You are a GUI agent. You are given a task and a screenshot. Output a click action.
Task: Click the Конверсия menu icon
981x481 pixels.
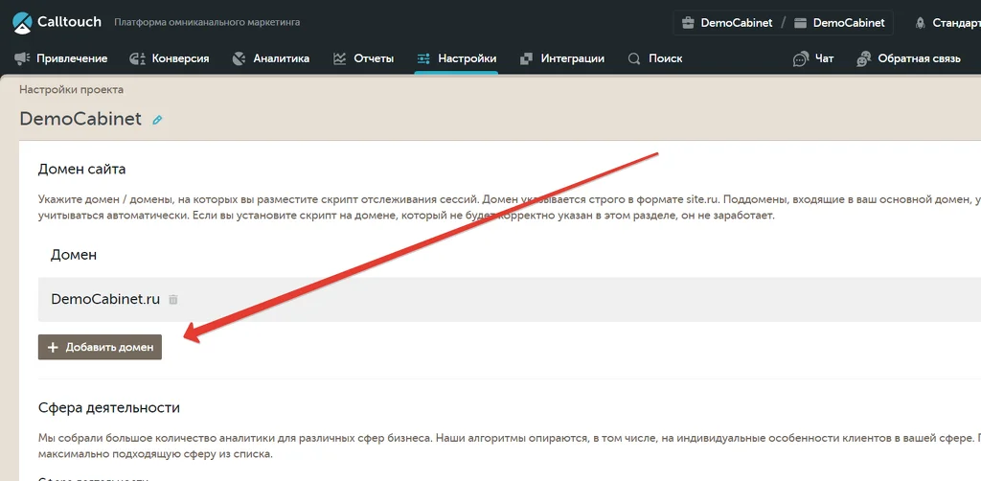138,58
